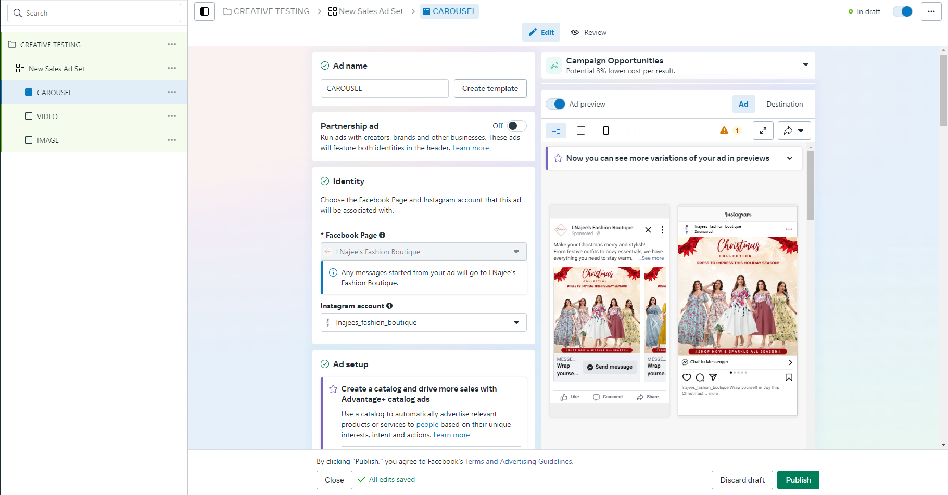Select the VIDEO ad in sidebar
Screen dimensions: 948x495
click(x=47, y=116)
